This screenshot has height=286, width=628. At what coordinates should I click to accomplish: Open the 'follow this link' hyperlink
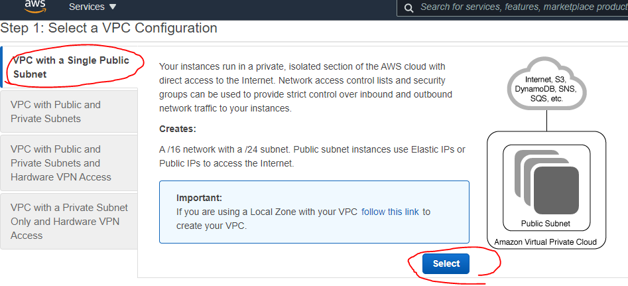390,212
